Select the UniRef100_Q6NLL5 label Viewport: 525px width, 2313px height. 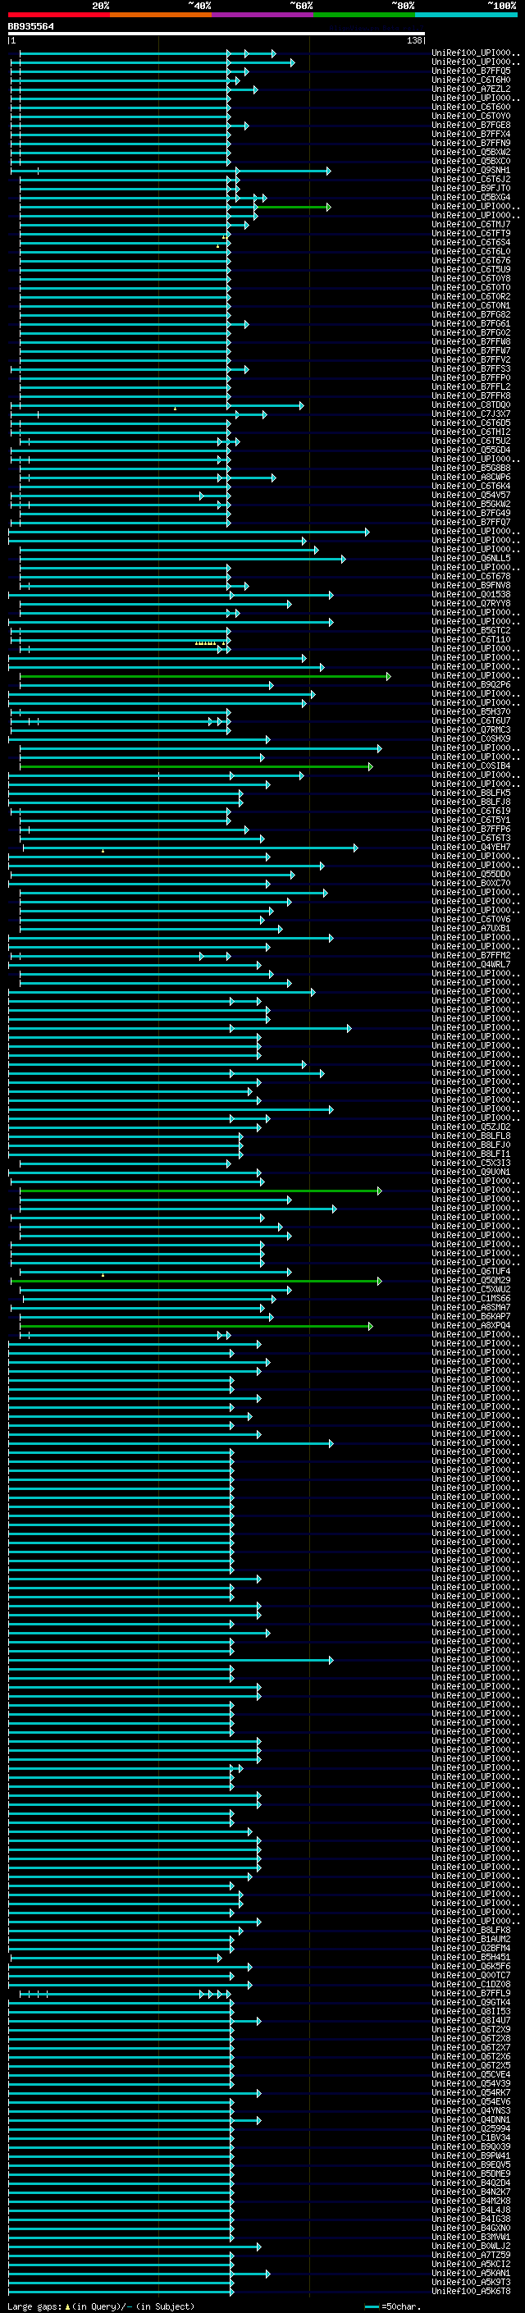coord(471,559)
